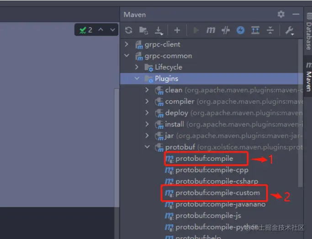Select protobuf:compile-python goal
The height and width of the screenshot is (239, 312).
coord(216,227)
